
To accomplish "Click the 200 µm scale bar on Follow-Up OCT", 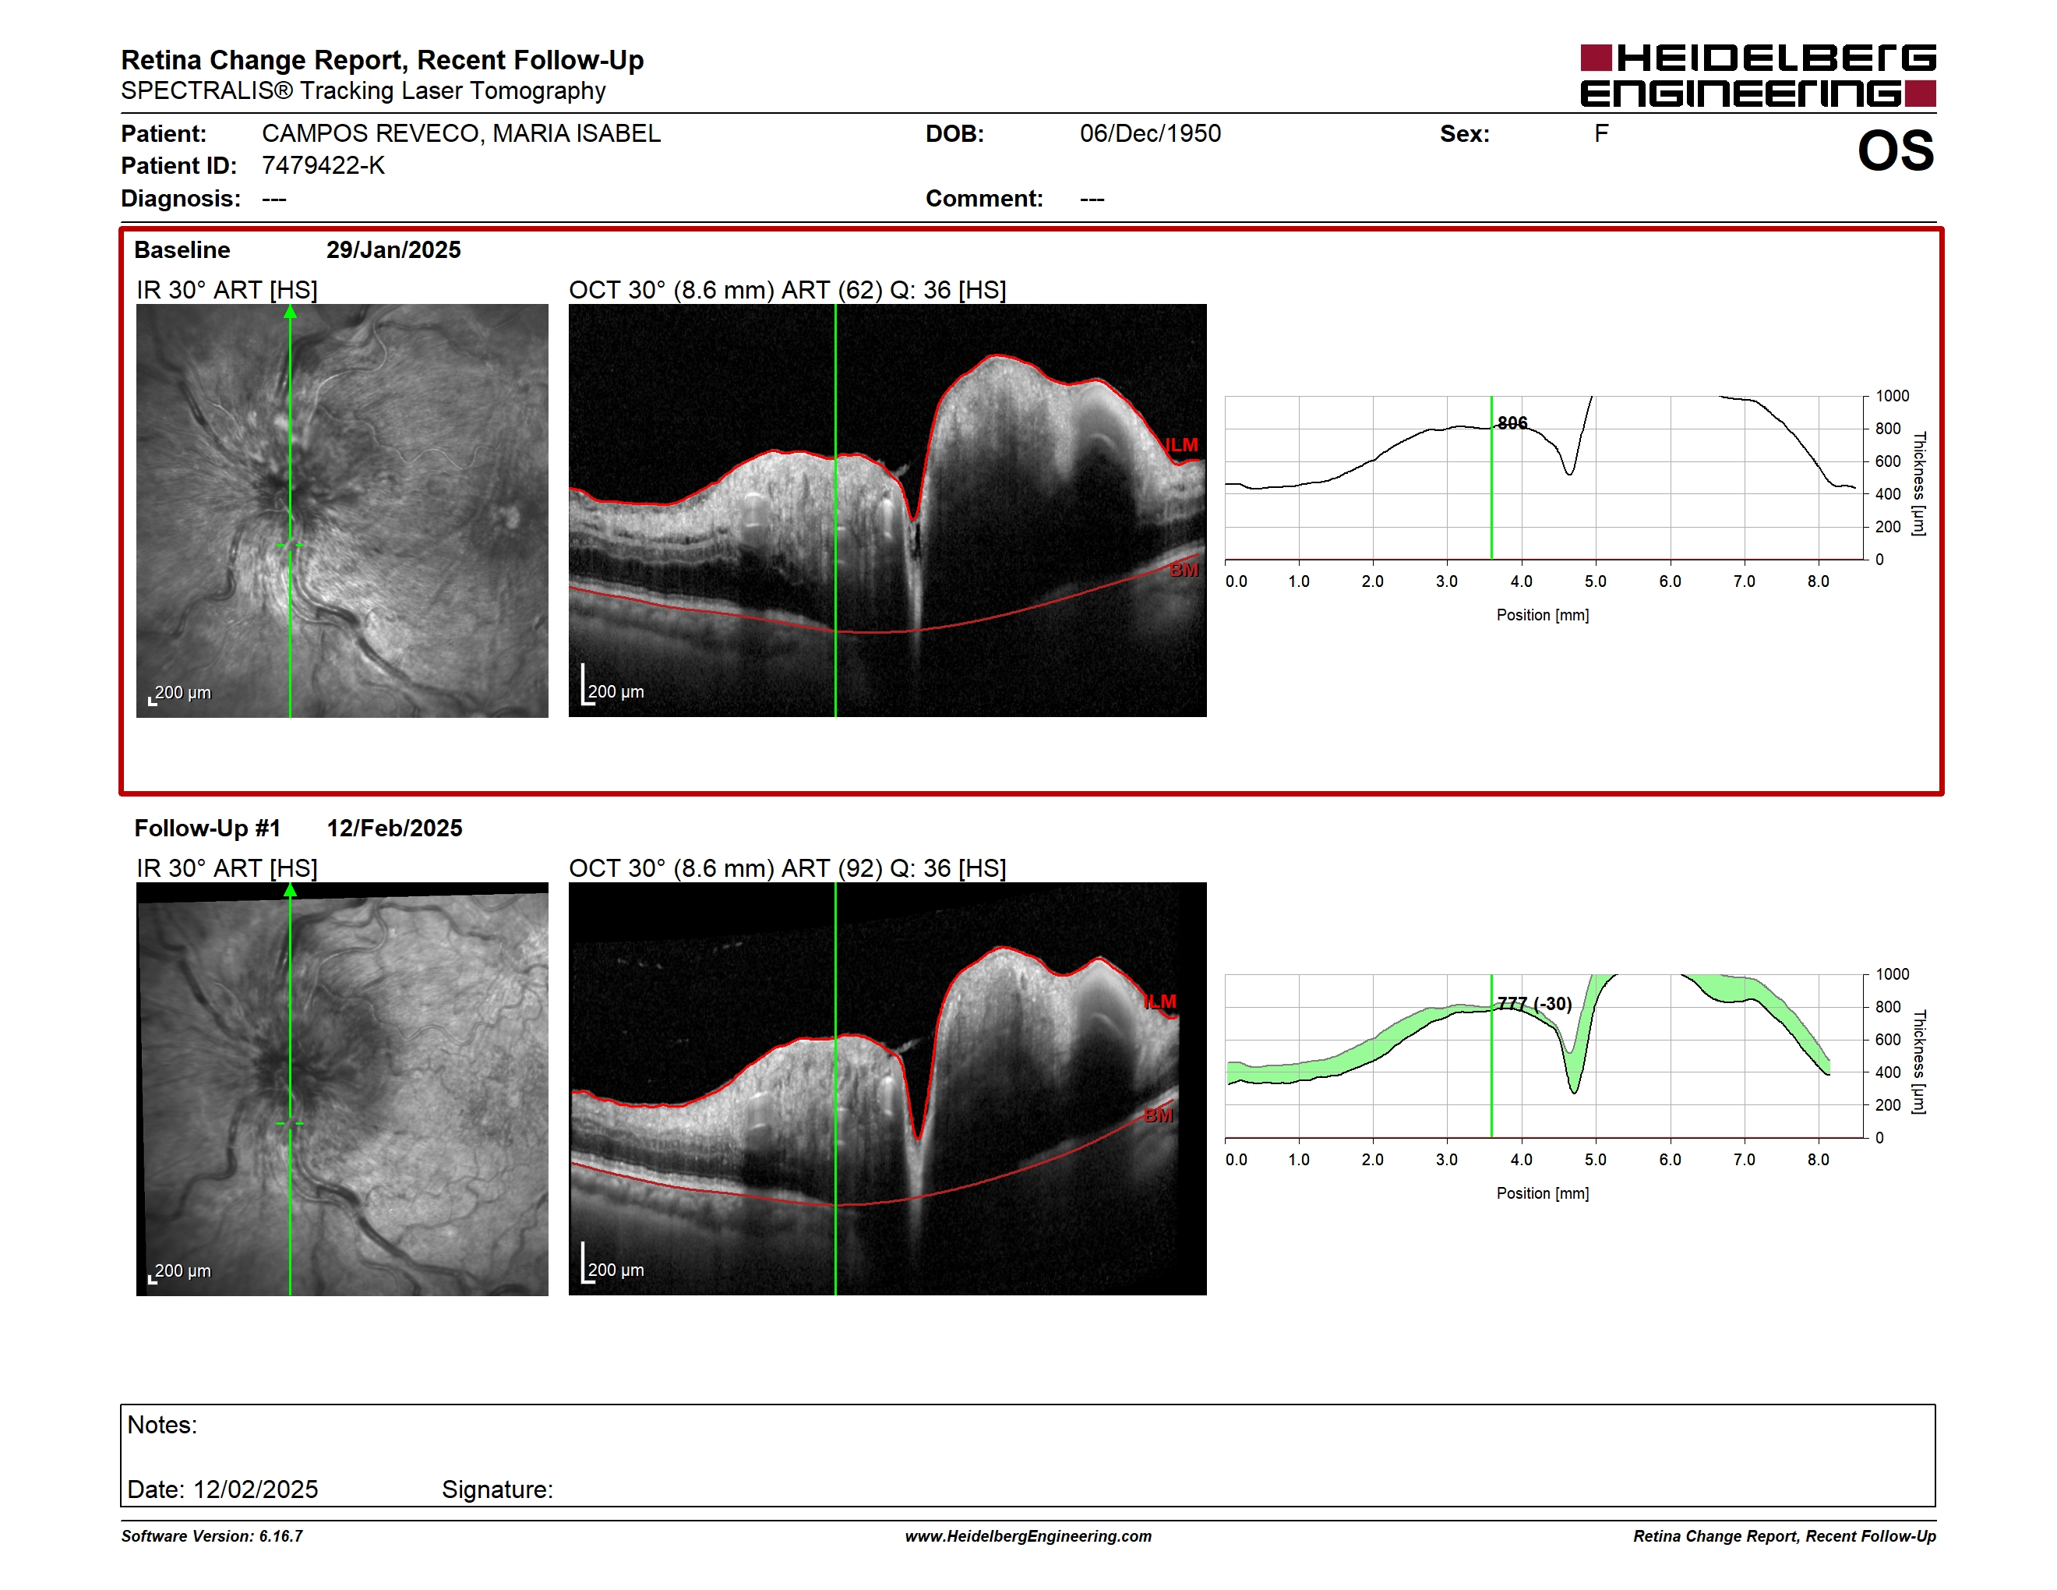I will click(x=612, y=1264).
